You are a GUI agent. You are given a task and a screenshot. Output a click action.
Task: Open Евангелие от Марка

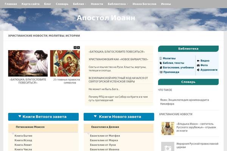(x=104, y=140)
